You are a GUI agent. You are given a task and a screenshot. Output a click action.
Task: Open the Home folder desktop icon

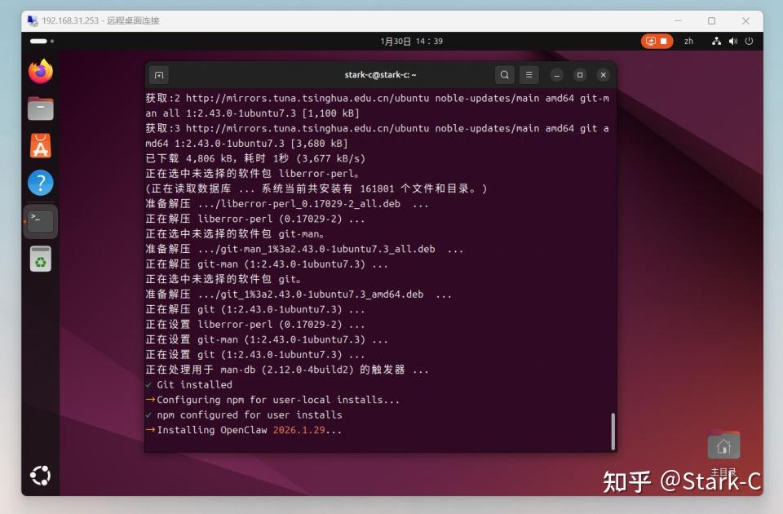pos(723,445)
